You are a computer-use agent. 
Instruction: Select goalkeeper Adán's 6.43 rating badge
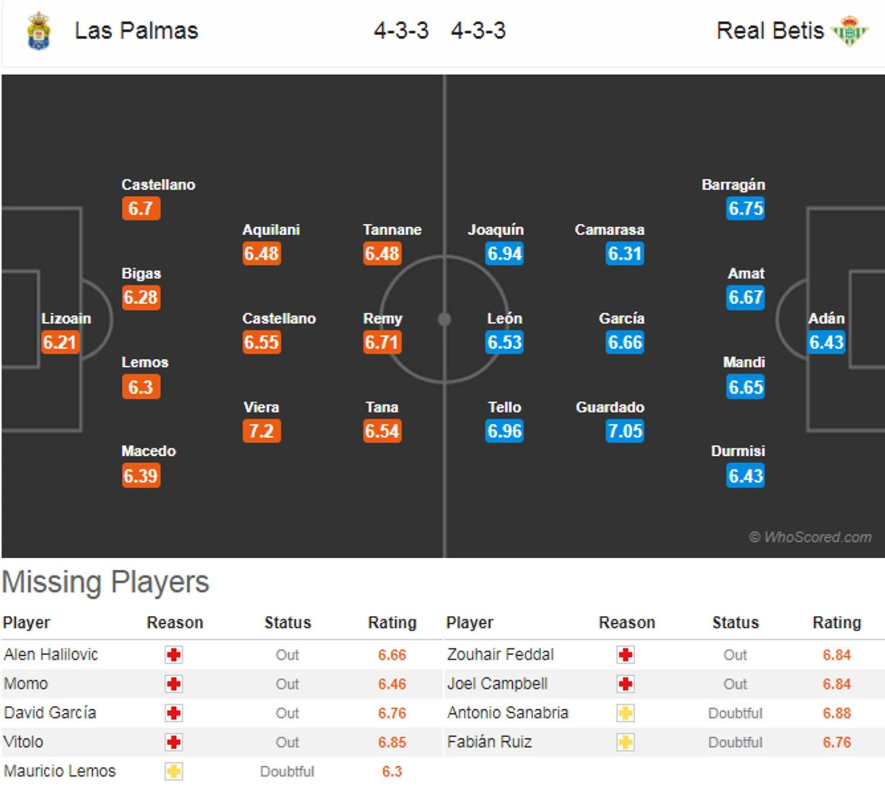coord(826,342)
